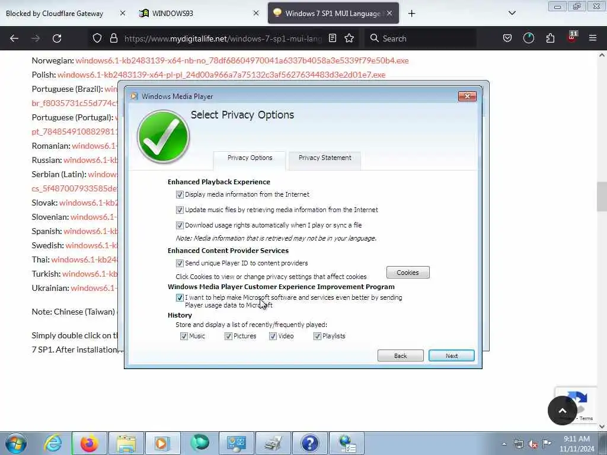Click the scroll-to-top round arrow button
The width and height of the screenshot is (607, 455).
(x=563, y=411)
